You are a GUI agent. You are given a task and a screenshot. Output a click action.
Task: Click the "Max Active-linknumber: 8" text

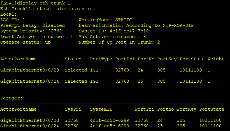[x=112, y=37]
